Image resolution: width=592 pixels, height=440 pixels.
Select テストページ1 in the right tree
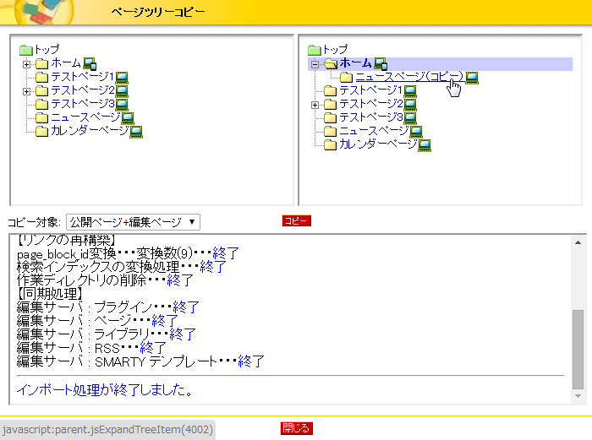370,90
